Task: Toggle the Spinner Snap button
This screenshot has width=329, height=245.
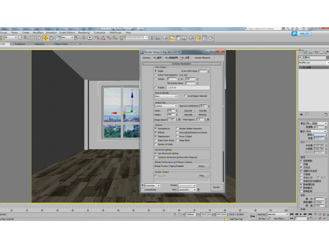Action: tap(115, 38)
